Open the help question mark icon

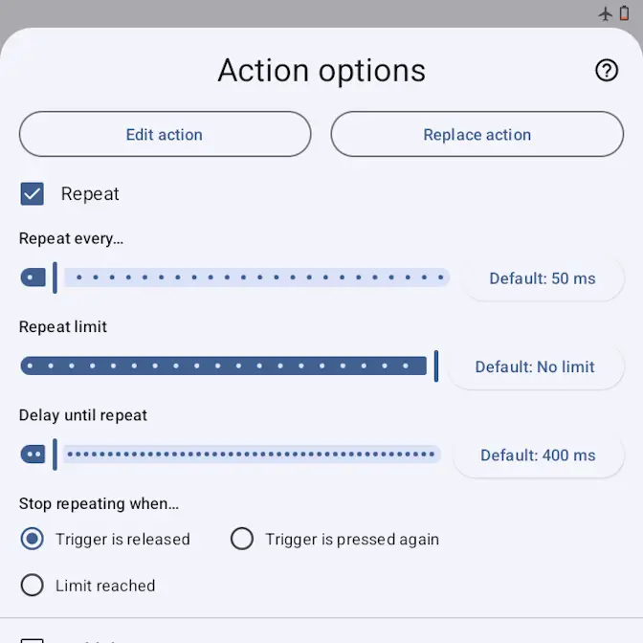tap(607, 70)
